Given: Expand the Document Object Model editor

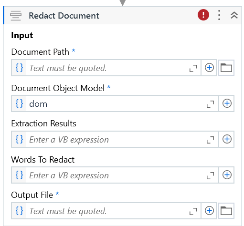Looking at the screenshot, I should coord(210,104).
